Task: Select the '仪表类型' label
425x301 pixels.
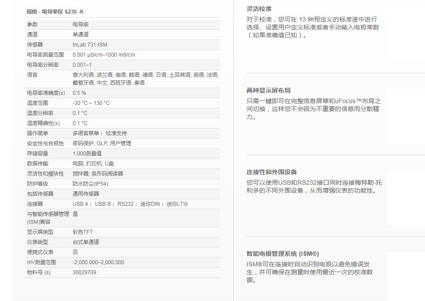Action: pos(37,242)
